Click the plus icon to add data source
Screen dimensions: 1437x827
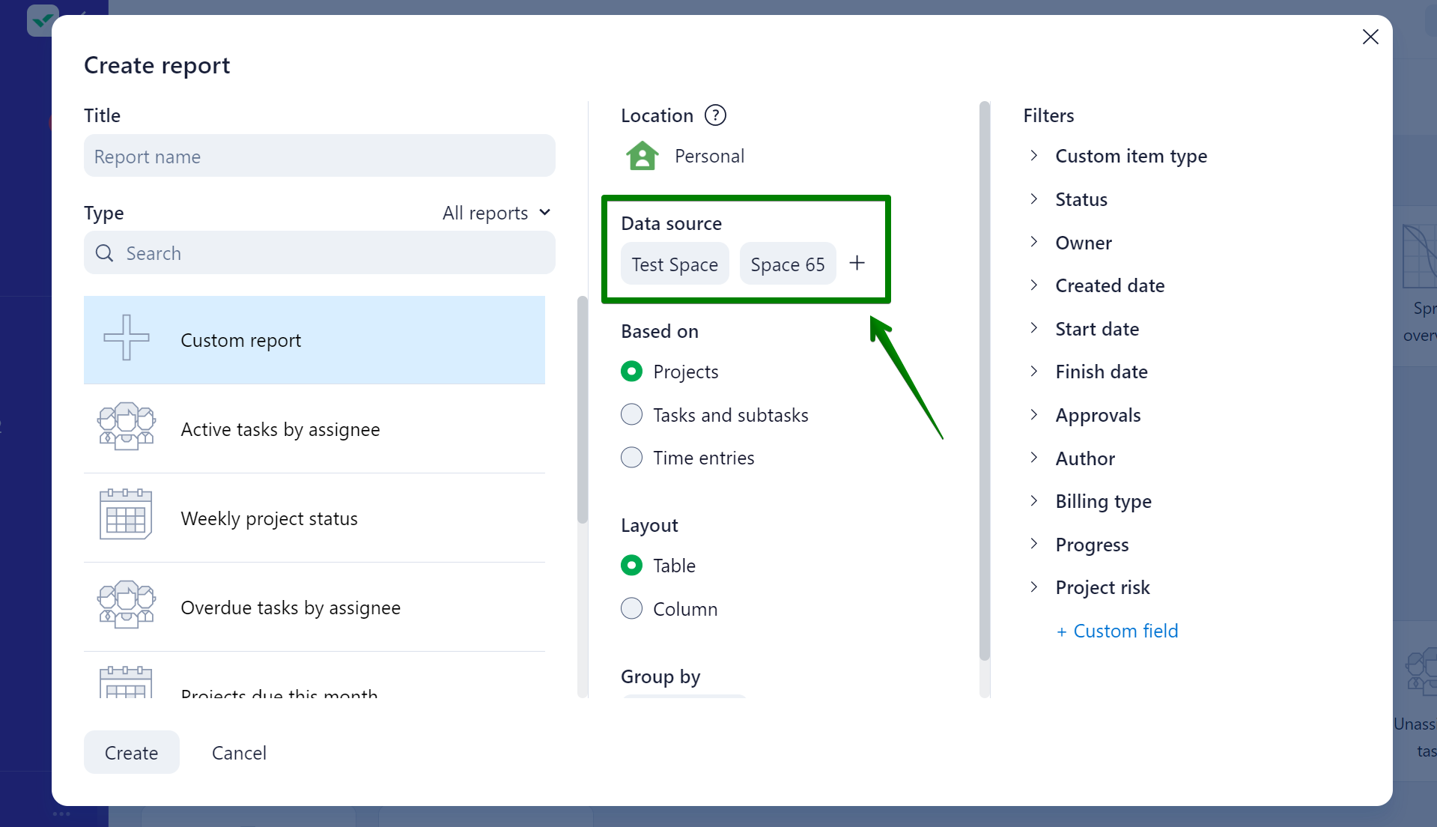[x=857, y=264]
